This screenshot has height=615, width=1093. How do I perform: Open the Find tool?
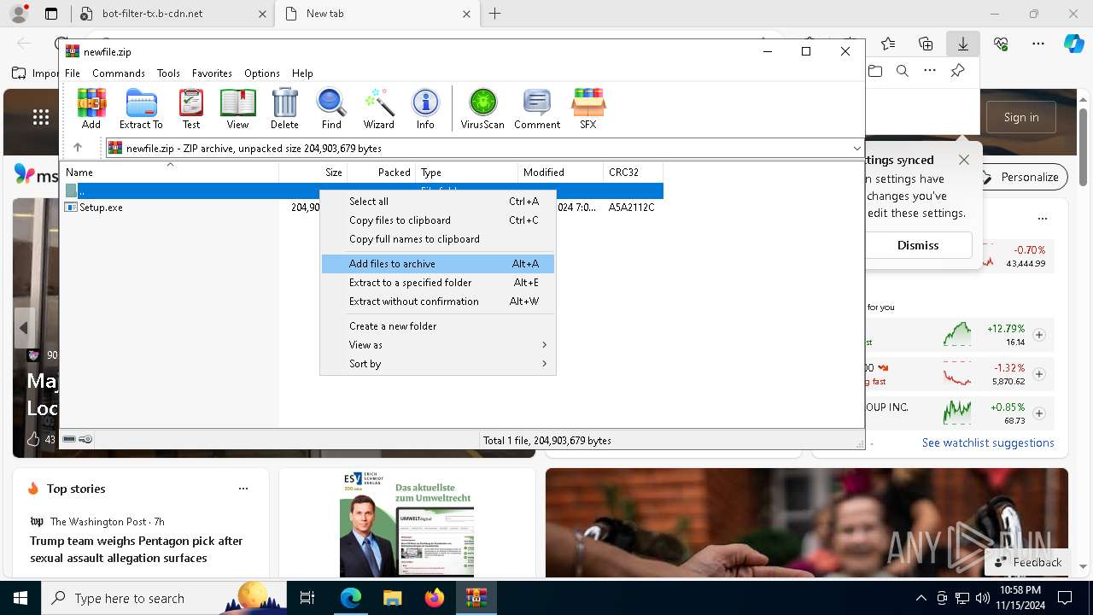click(331, 108)
